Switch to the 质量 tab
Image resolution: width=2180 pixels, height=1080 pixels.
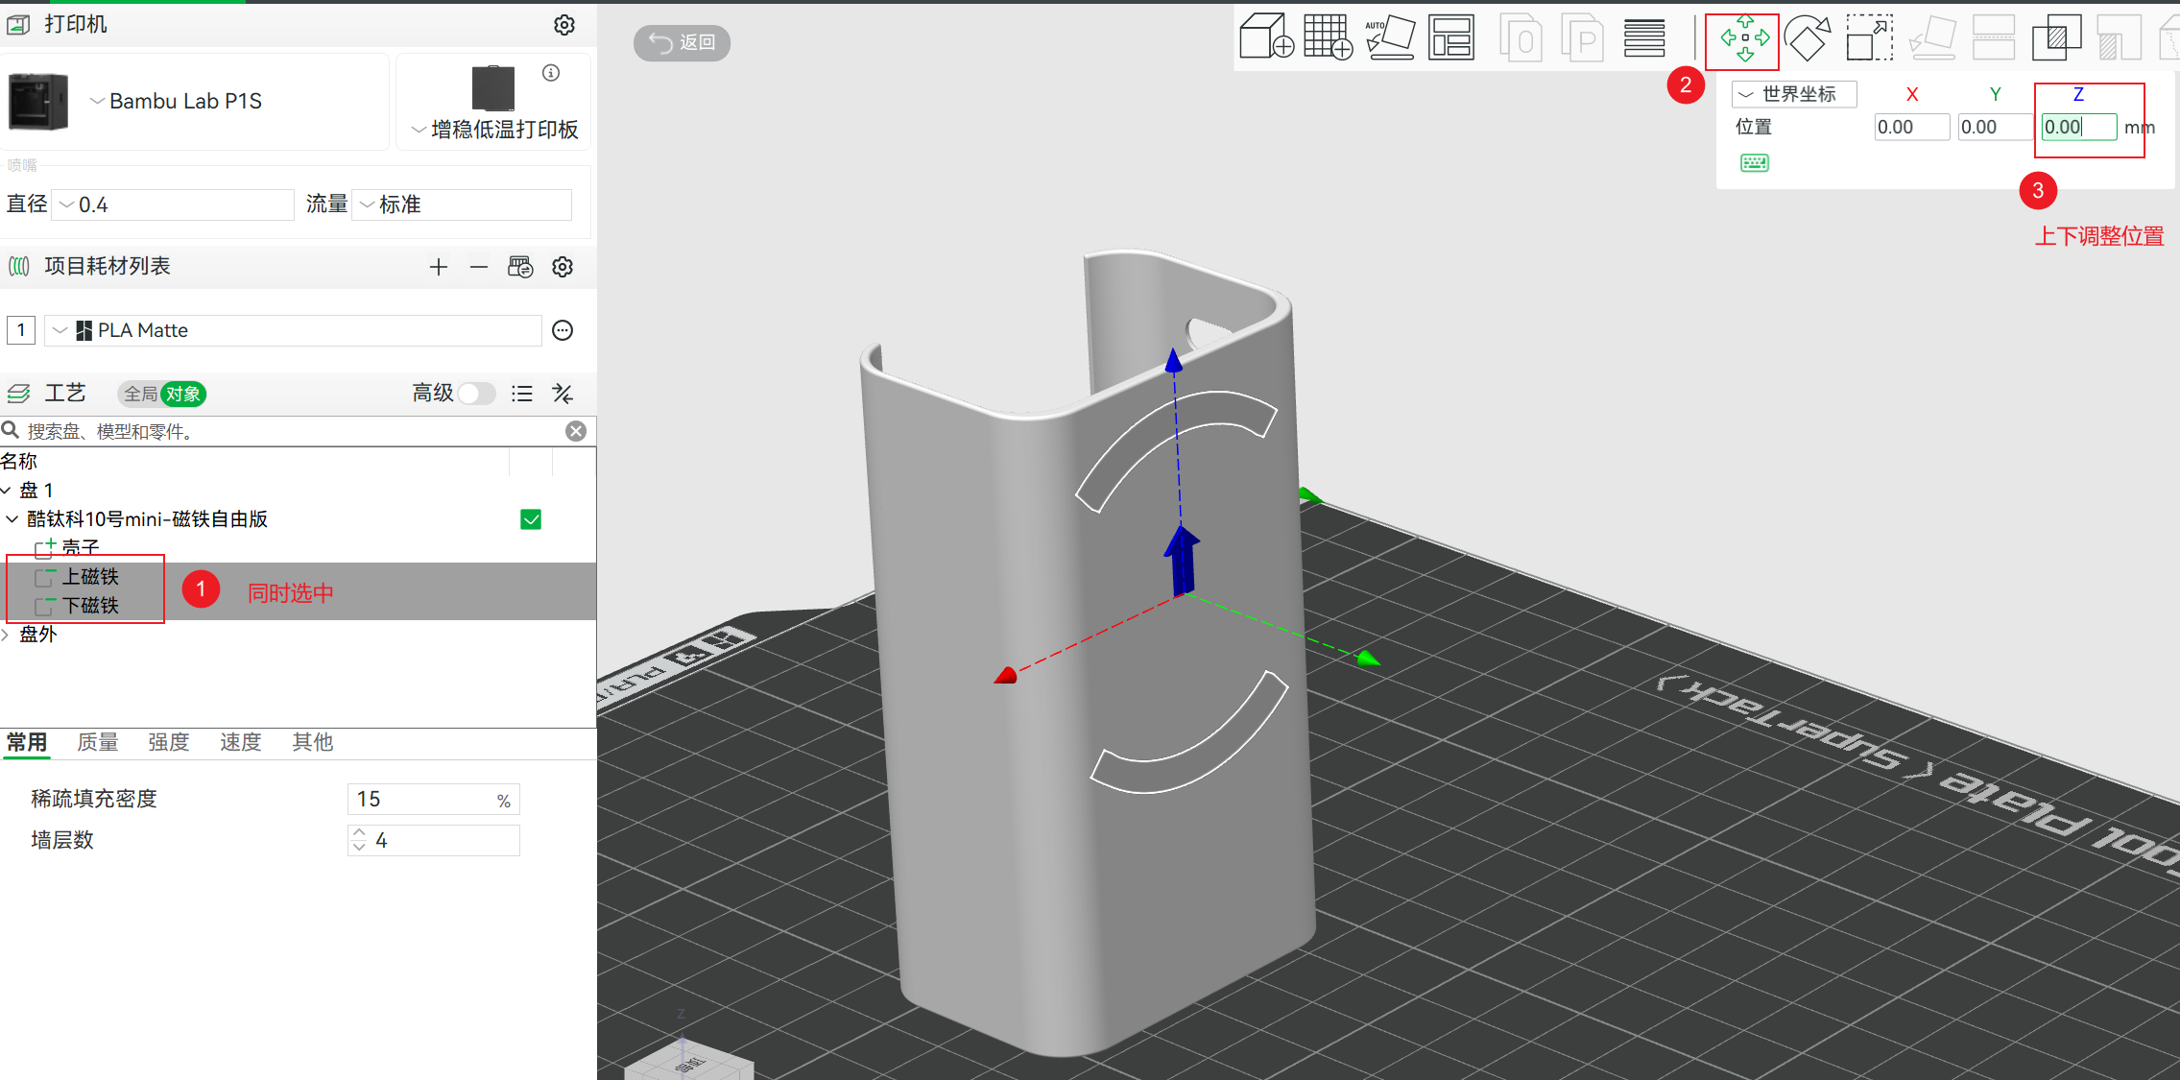[x=98, y=742]
